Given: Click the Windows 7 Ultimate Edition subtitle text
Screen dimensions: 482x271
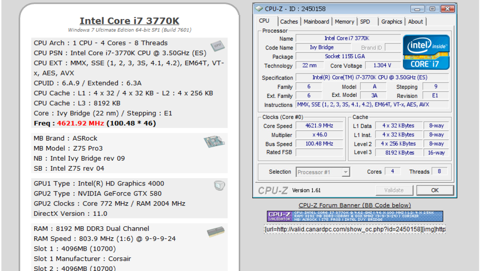Looking at the screenshot, I should click(x=130, y=30).
